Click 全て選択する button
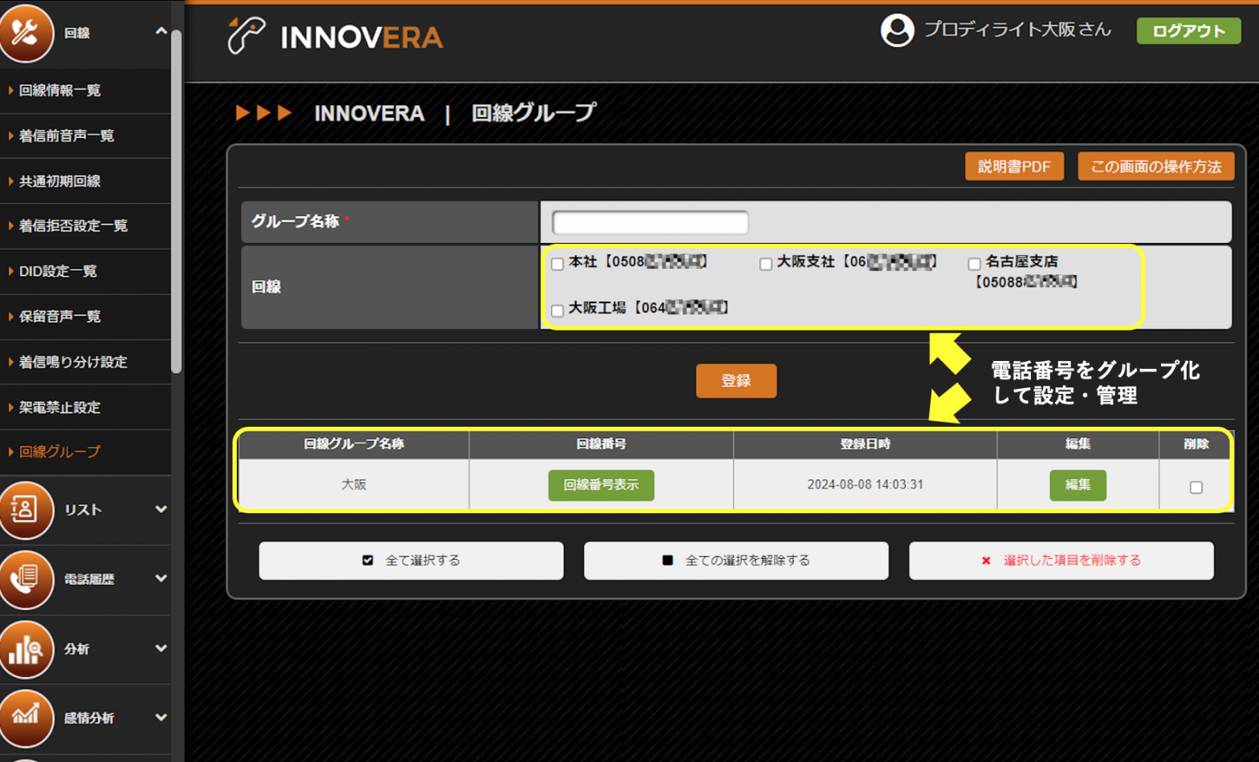This screenshot has height=762, width=1259. [x=411, y=560]
